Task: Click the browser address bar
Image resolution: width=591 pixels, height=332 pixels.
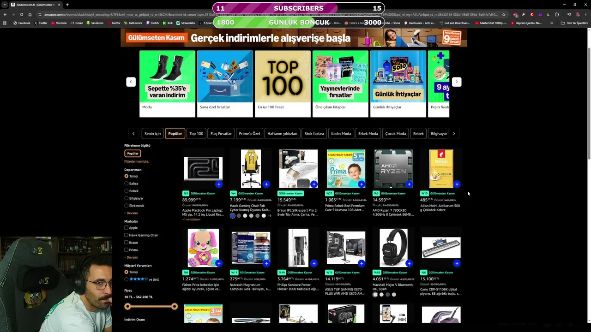Action: click(270, 14)
